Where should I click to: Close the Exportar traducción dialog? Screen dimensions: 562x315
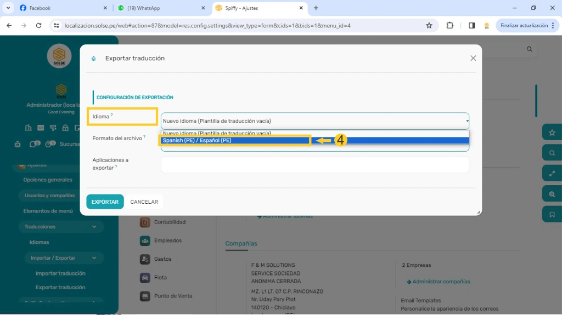pyautogui.click(x=473, y=59)
